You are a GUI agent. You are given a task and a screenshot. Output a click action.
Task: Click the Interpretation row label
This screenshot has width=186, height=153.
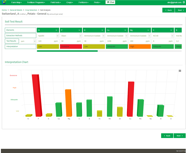pos(20,46)
